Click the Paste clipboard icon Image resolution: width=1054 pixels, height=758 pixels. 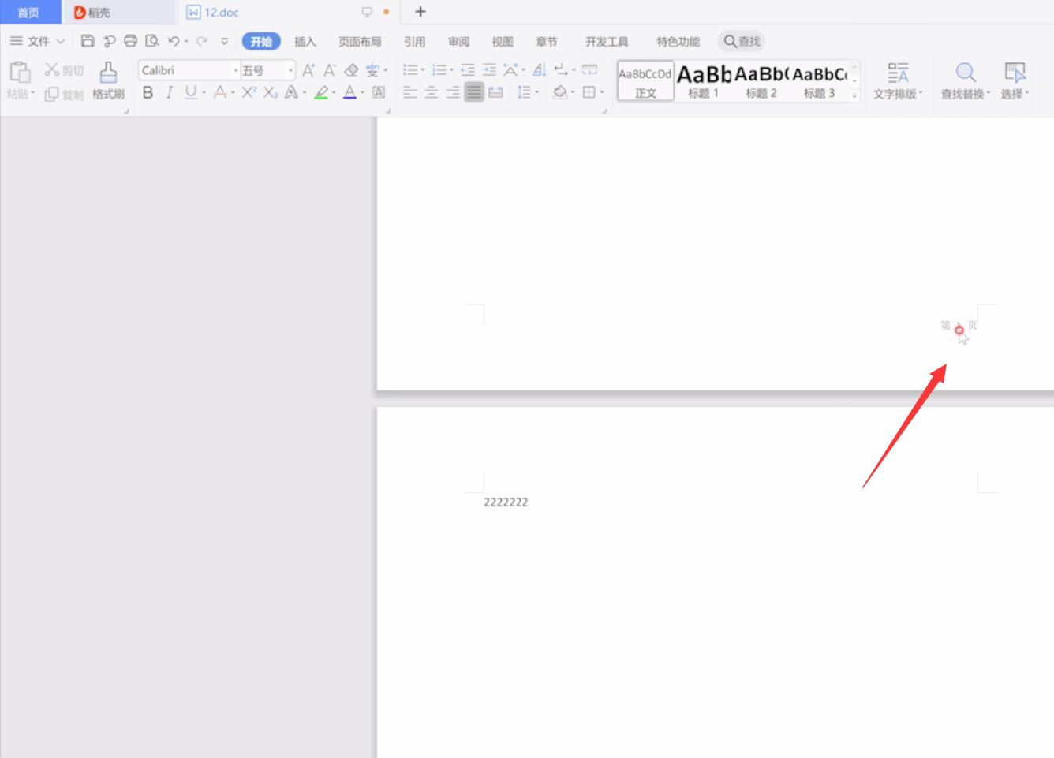coord(20,73)
